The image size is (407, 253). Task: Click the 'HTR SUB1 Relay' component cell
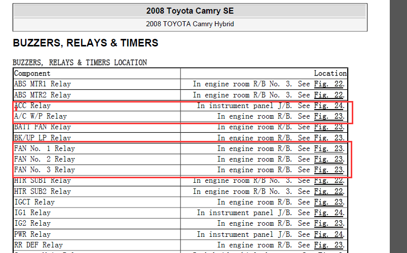click(x=97, y=181)
